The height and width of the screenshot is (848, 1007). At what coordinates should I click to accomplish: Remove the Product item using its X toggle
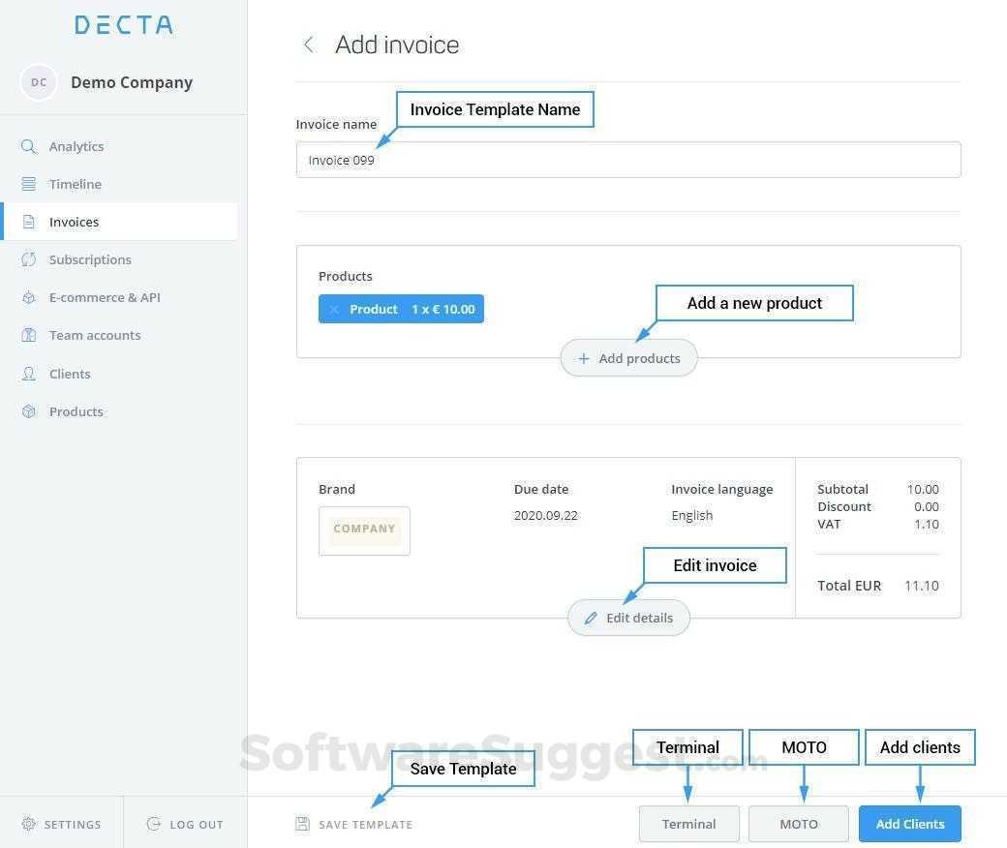pyautogui.click(x=333, y=309)
